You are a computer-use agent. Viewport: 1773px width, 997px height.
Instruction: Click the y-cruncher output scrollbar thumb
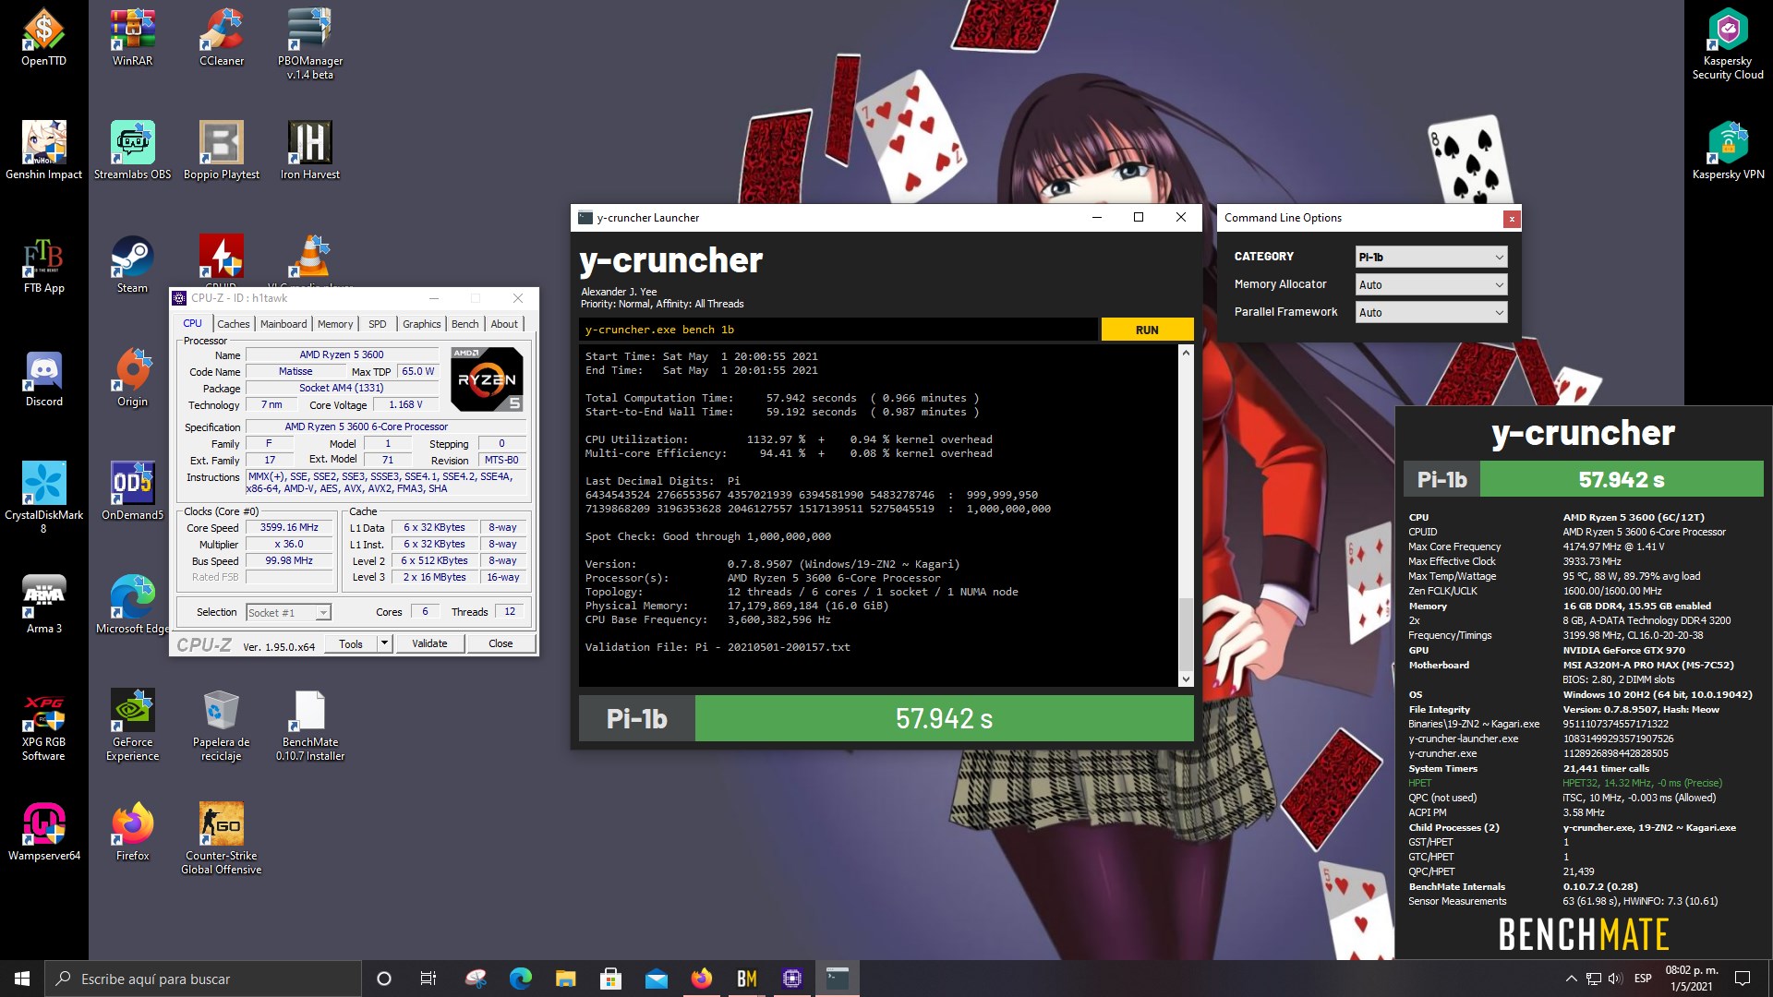(1186, 633)
